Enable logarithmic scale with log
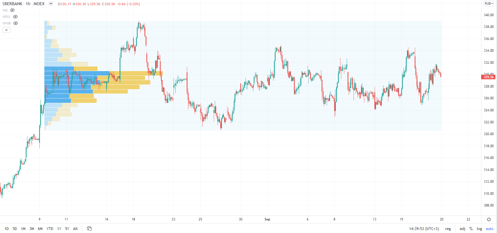This screenshot has height=233, width=497. (x=479, y=229)
